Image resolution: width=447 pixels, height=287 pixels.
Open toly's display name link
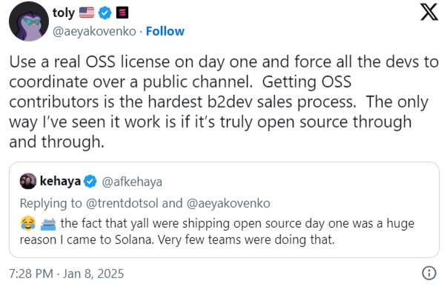(64, 13)
